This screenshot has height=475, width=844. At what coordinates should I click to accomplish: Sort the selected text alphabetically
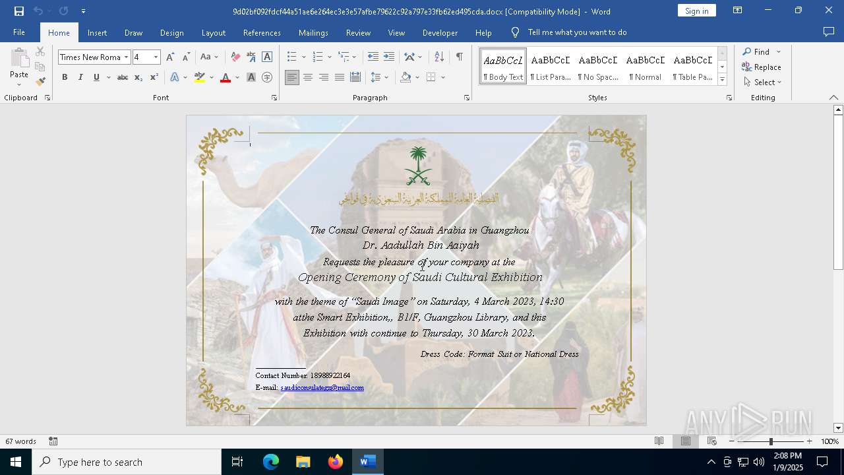tap(439, 57)
